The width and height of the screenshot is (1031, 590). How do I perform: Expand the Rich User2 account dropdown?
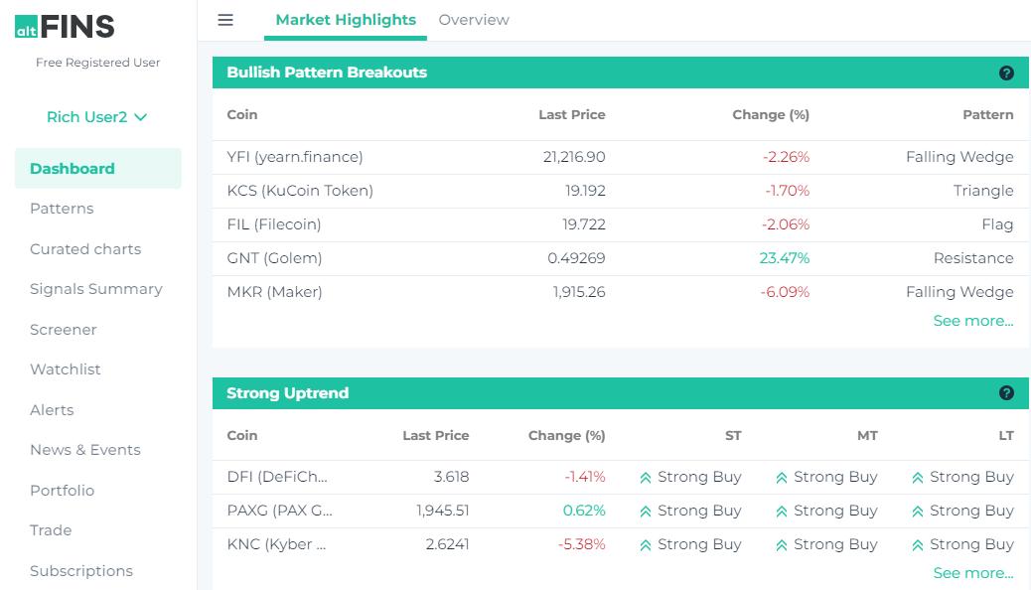click(97, 117)
